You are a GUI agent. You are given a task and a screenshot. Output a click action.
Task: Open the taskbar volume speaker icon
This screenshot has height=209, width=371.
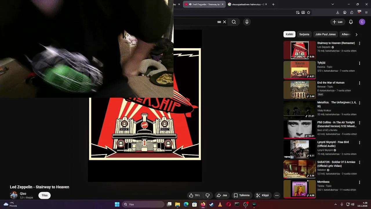tap(352, 204)
